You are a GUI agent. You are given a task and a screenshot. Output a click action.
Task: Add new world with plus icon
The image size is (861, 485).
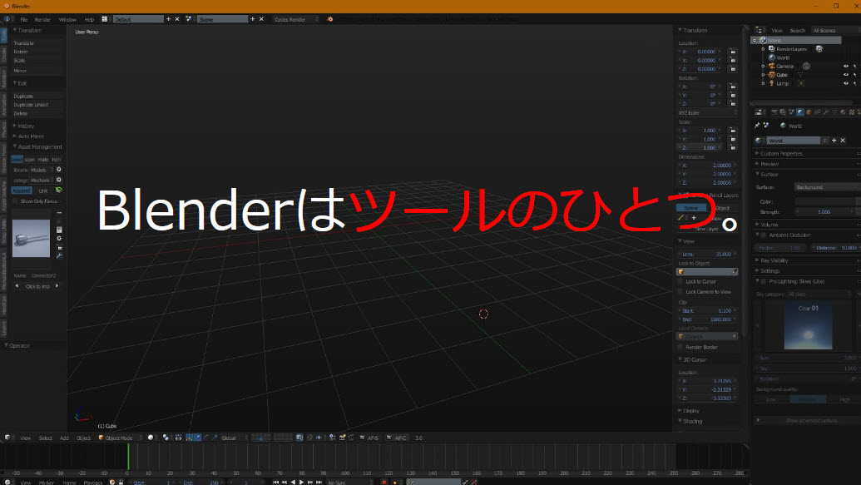point(834,141)
